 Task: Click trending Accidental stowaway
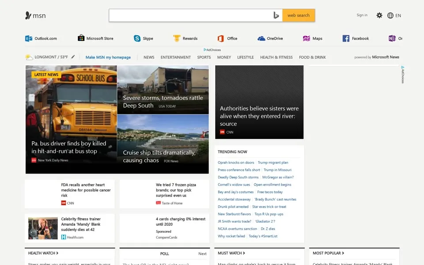point(234,199)
